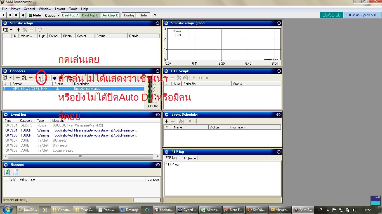The width and height of the screenshot is (382, 214).
Task: Collapse the Request panel chevron
Action: (x=6, y=165)
